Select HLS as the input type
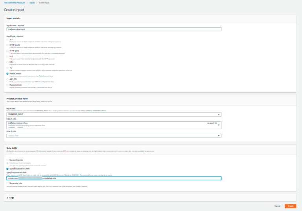 [7, 56]
